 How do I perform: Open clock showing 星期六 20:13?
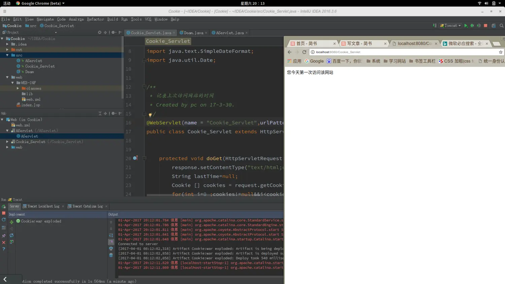252,3
